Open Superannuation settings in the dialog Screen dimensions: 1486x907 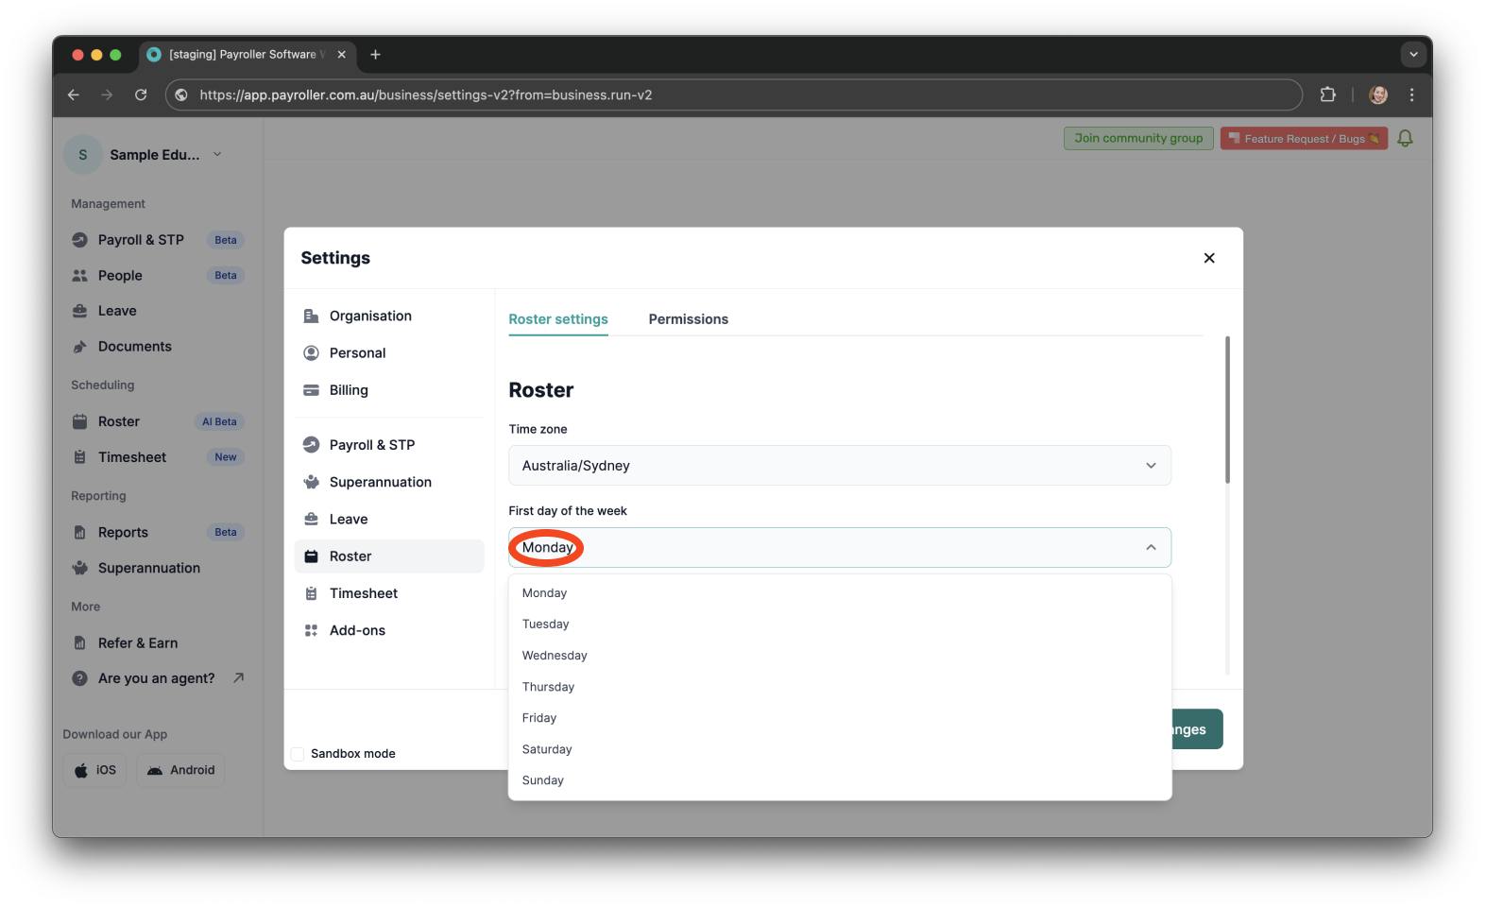[x=389, y=482]
